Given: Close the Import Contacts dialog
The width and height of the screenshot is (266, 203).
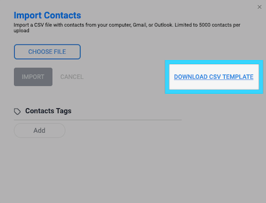Looking at the screenshot, I should pos(259,7).
